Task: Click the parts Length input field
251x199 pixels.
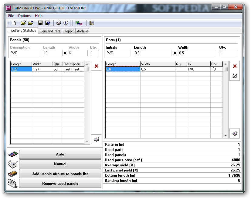Action: (153, 53)
